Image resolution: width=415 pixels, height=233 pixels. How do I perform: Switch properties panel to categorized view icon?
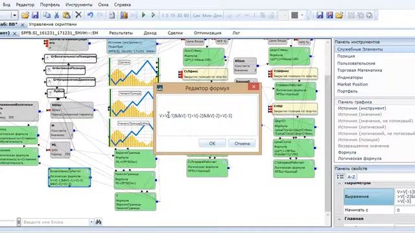340,177
